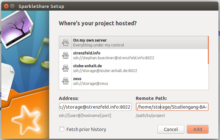This screenshot has height=140, width=220.
Task: Click the server icon next to zeus
Action: tap(66, 81)
